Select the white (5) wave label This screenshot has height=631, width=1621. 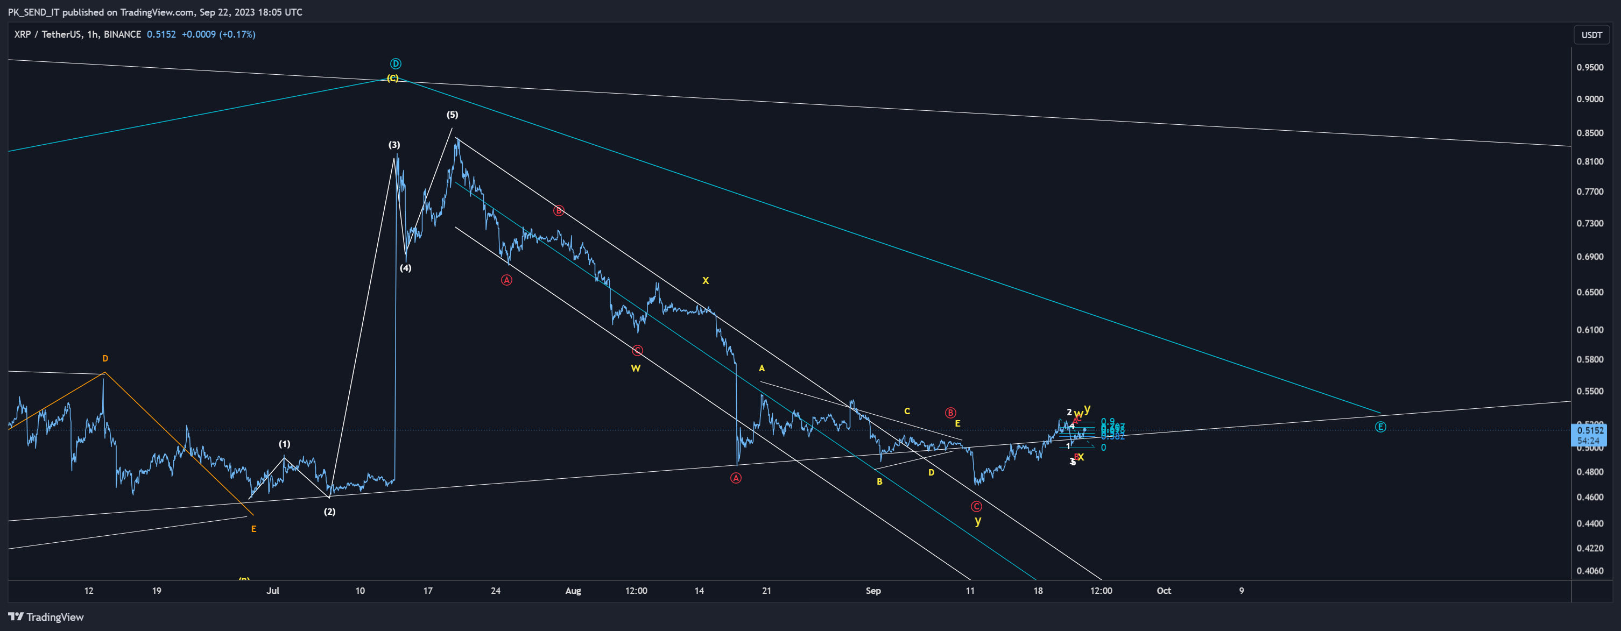click(x=453, y=115)
